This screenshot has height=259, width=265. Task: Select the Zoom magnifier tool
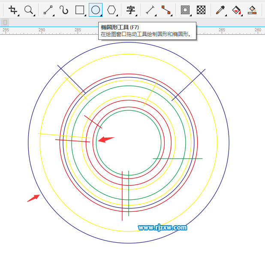[x=29, y=10]
